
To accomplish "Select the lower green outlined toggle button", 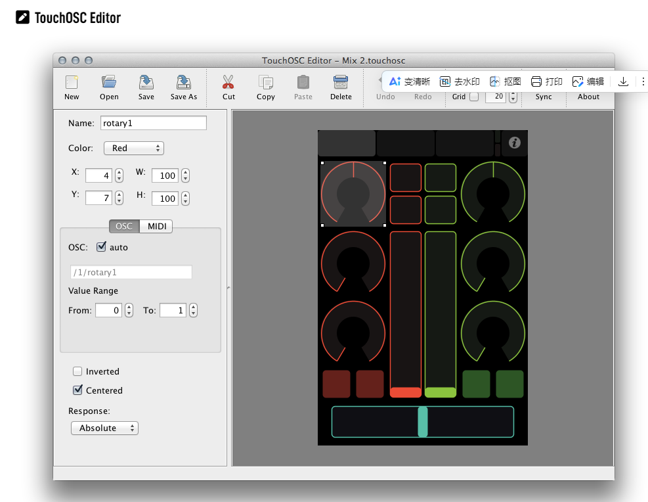I will (441, 210).
